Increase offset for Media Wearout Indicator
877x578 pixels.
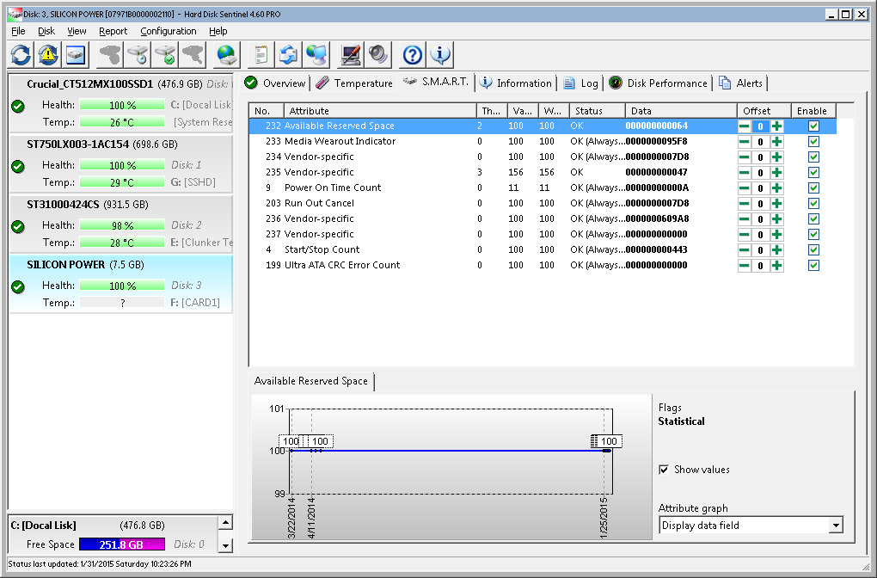click(x=776, y=142)
